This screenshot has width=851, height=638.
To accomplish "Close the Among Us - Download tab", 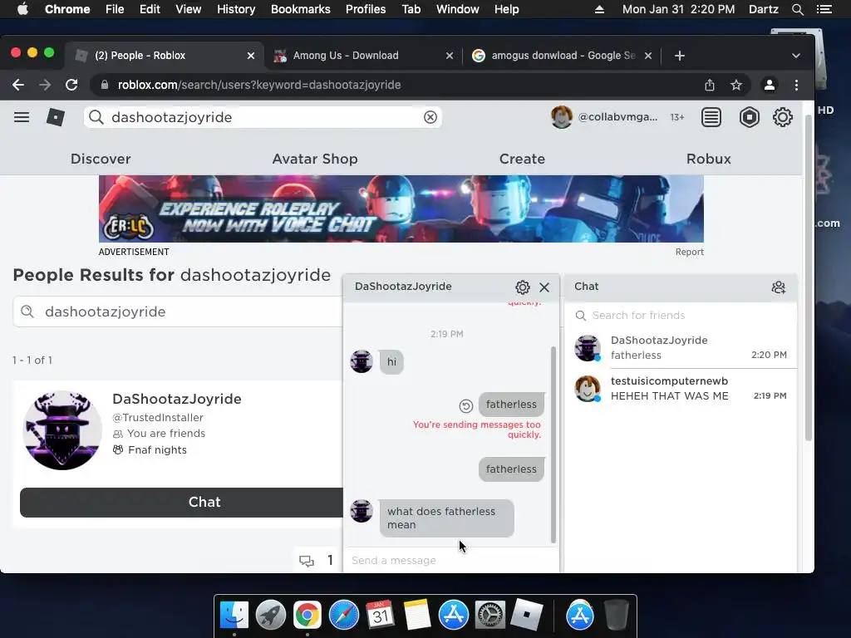I will tap(450, 56).
